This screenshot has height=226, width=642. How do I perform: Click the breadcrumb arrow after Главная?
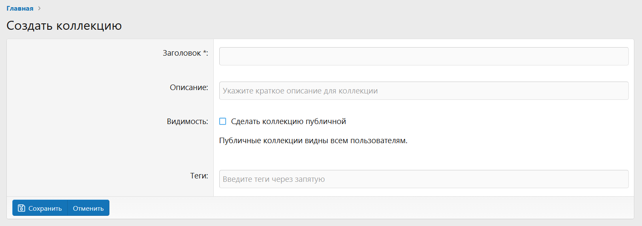[40, 8]
